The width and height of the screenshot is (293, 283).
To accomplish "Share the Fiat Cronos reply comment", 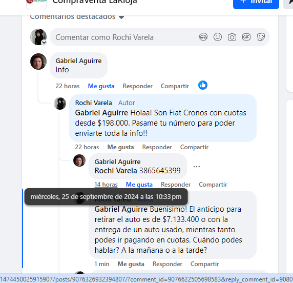I will (x=194, y=147).
